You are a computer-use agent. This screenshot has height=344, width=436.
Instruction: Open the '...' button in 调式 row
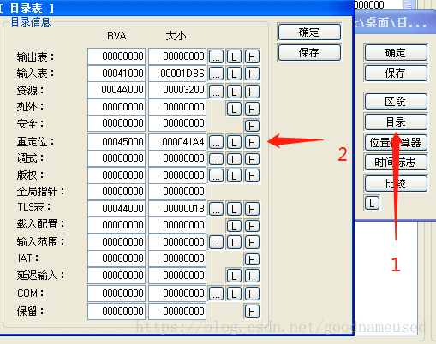tap(216, 159)
